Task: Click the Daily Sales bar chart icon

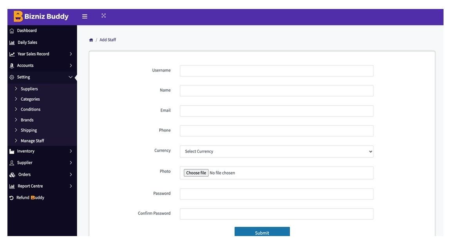Action: click(12, 43)
